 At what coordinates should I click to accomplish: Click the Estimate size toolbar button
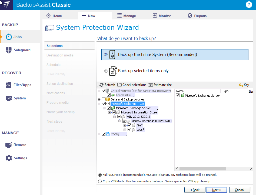(160, 85)
